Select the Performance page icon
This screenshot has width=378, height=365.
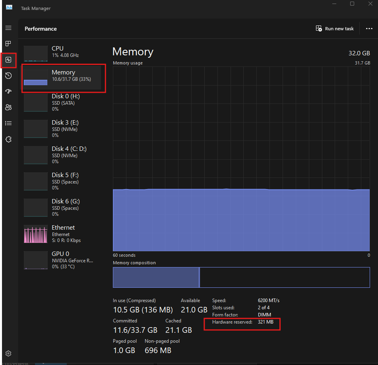point(8,60)
